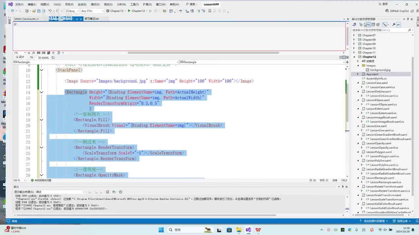Expand the 依赖项 dependencies node
The width and height of the screenshot is (419, 235).
tap(358, 61)
